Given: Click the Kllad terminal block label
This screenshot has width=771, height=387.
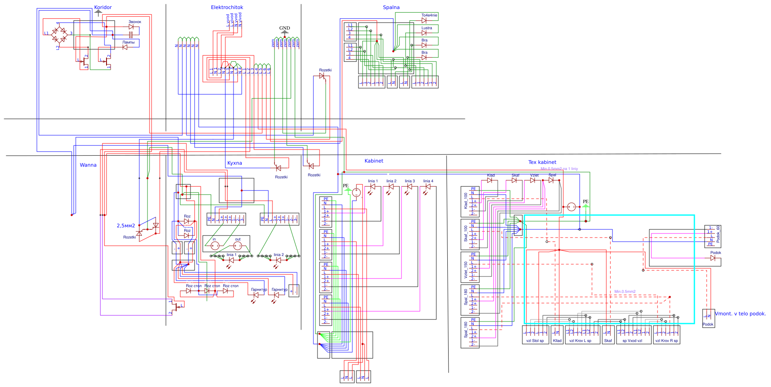Looking at the screenshot, I should pos(557,341).
